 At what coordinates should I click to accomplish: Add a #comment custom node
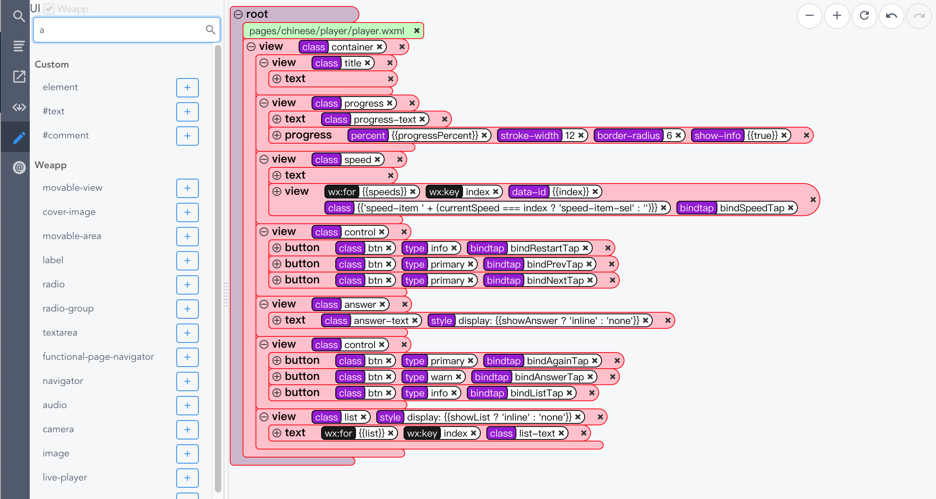point(187,136)
